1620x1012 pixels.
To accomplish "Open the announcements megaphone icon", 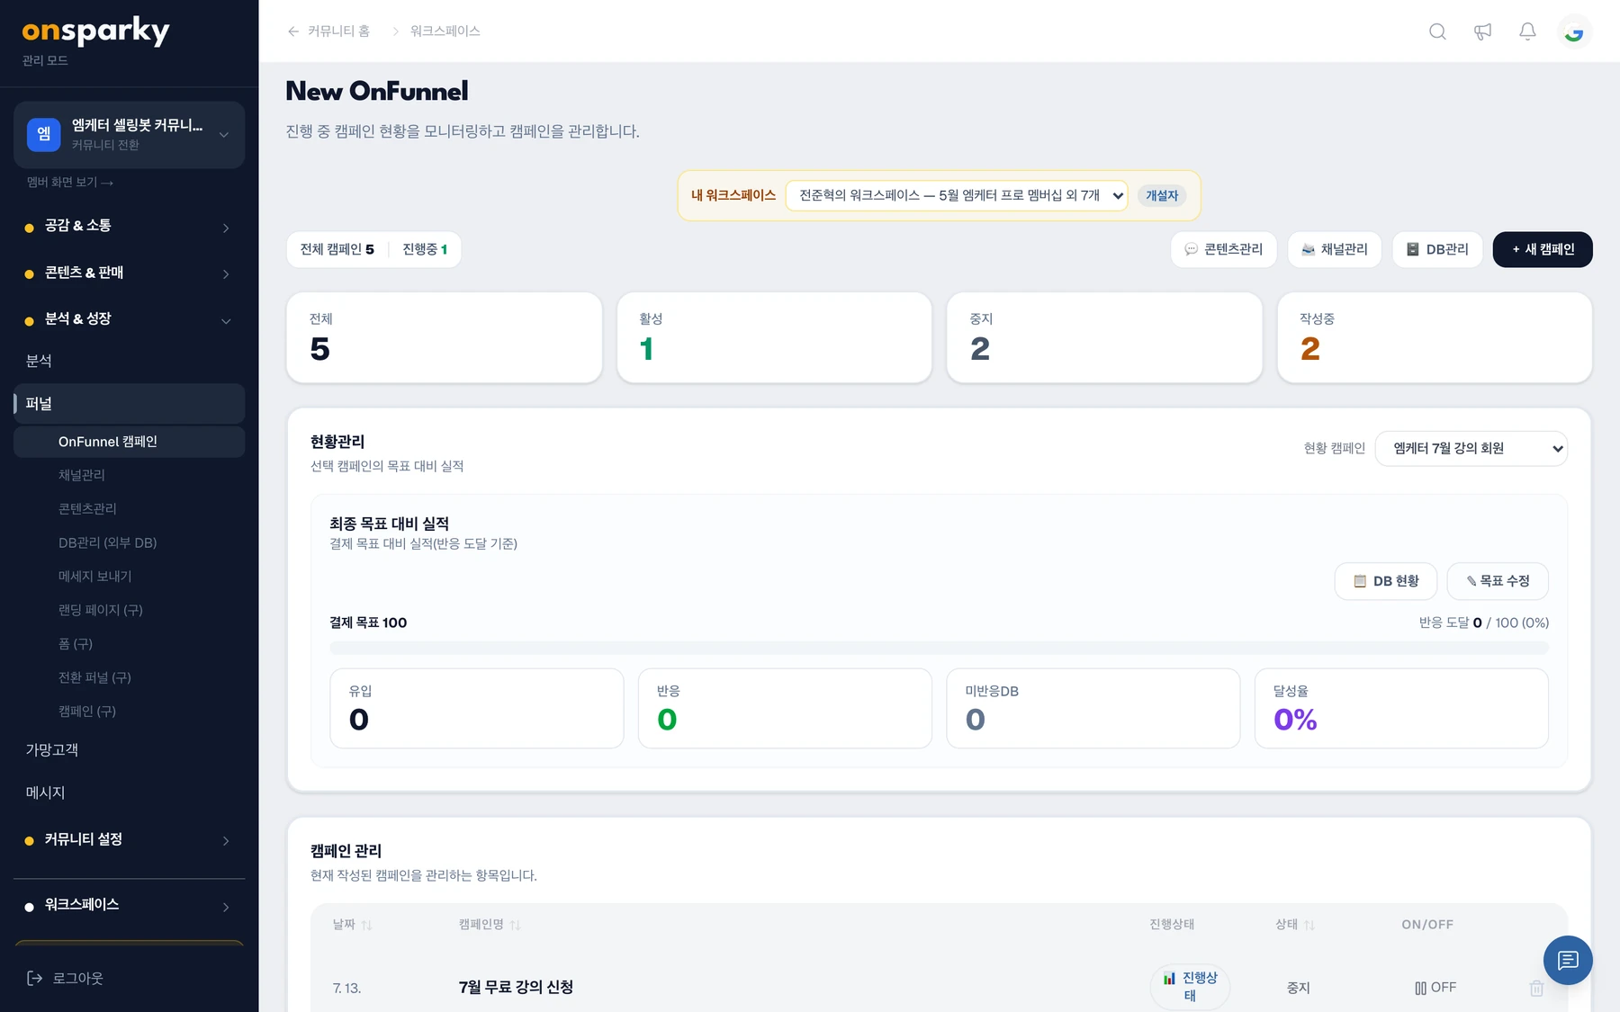I will pyautogui.click(x=1482, y=31).
